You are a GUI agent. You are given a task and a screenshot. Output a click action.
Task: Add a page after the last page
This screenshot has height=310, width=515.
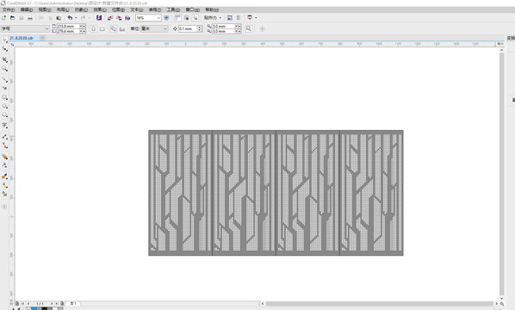[x=62, y=304]
